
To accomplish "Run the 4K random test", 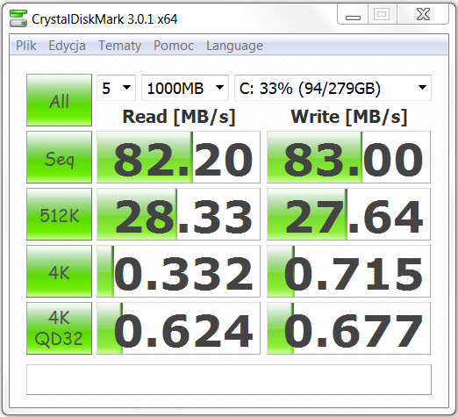I will click(x=59, y=271).
